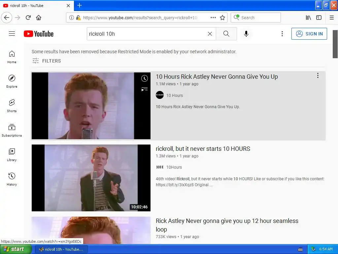338x254 pixels.
Task: Reload the current page
Action: 28,18
